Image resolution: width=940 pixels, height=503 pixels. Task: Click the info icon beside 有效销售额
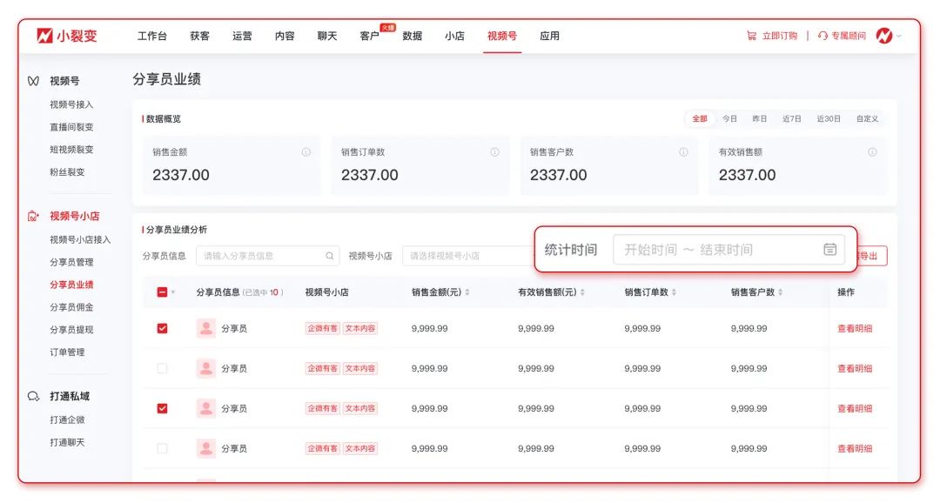(x=870, y=150)
